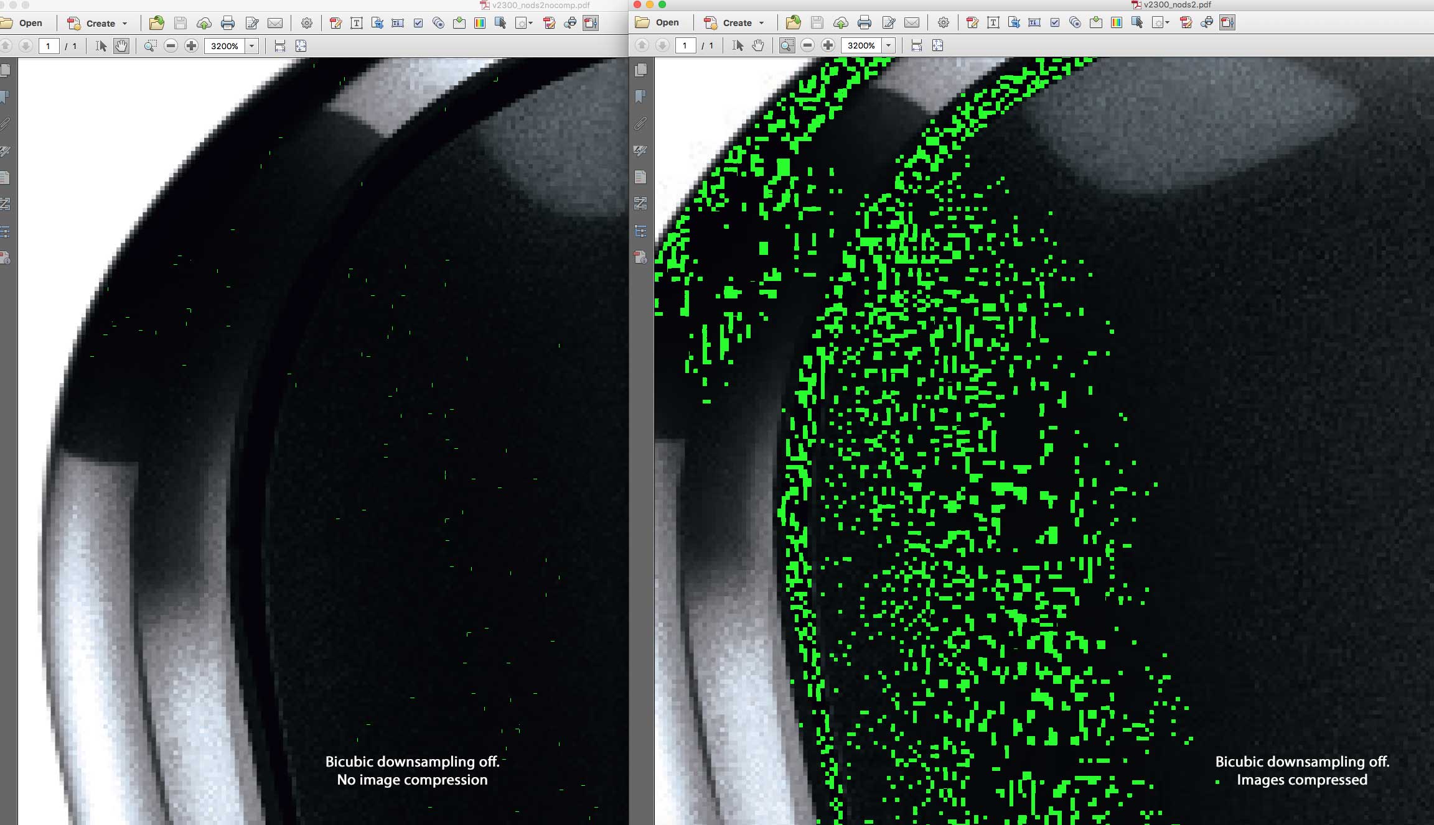Click the cloud upload icon in the left window
Viewport: 1434px width, 825px height.
tap(204, 24)
